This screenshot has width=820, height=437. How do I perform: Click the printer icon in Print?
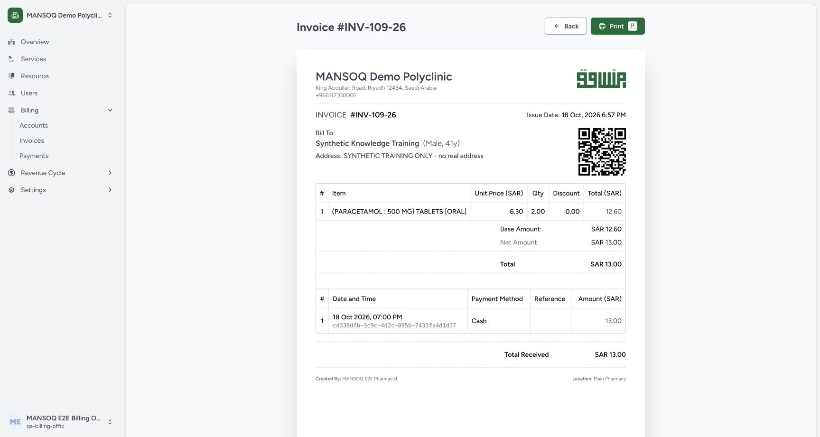pyautogui.click(x=602, y=26)
